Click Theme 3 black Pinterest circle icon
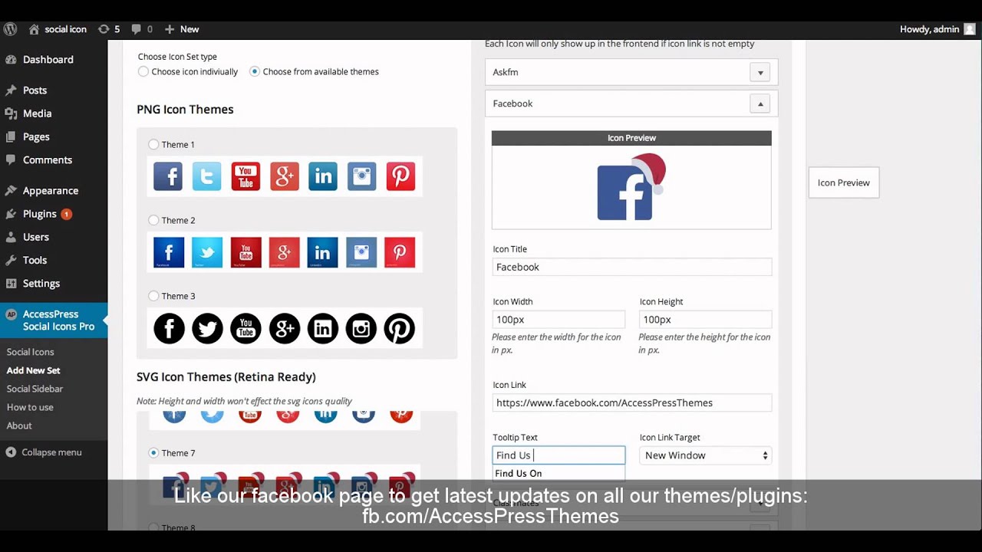 [400, 328]
